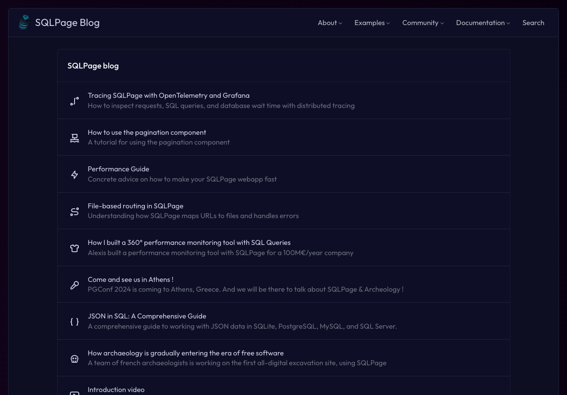Open the Search page from navbar
This screenshot has height=395, width=567.
click(x=533, y=23)
